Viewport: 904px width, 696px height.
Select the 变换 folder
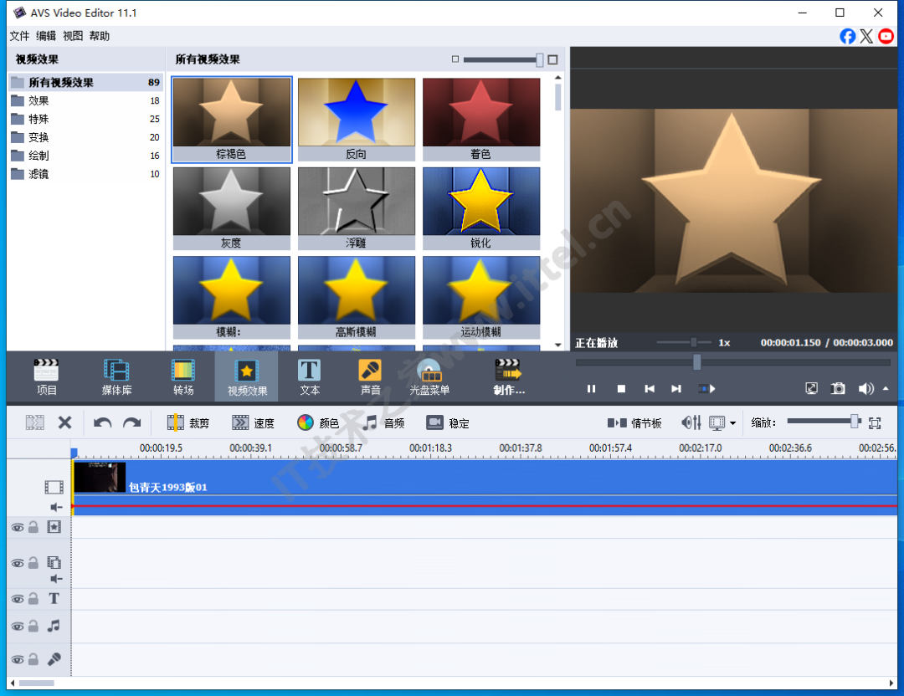click(85, 138)
